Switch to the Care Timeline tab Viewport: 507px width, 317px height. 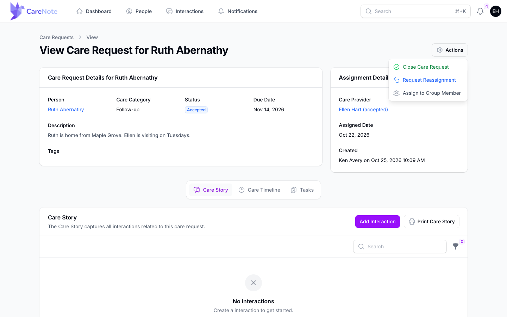pos(259,190)
